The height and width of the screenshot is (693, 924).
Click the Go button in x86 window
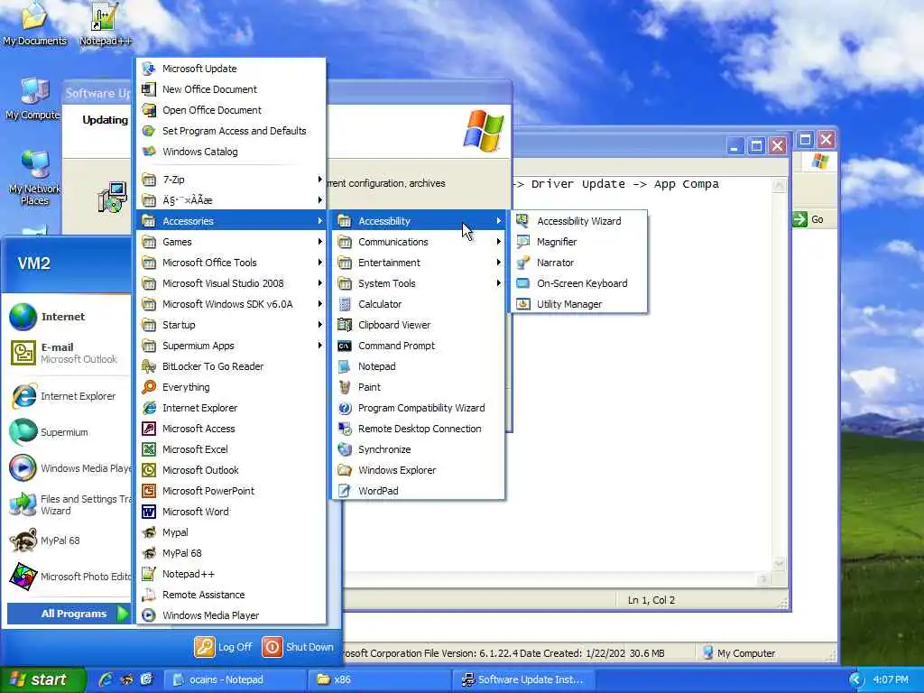point(808,219)
